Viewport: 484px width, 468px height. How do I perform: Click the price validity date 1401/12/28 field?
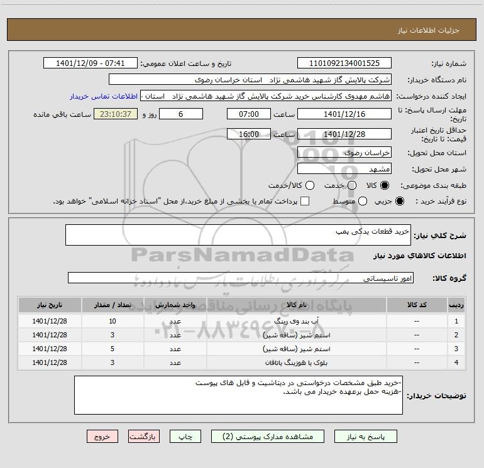344,134
